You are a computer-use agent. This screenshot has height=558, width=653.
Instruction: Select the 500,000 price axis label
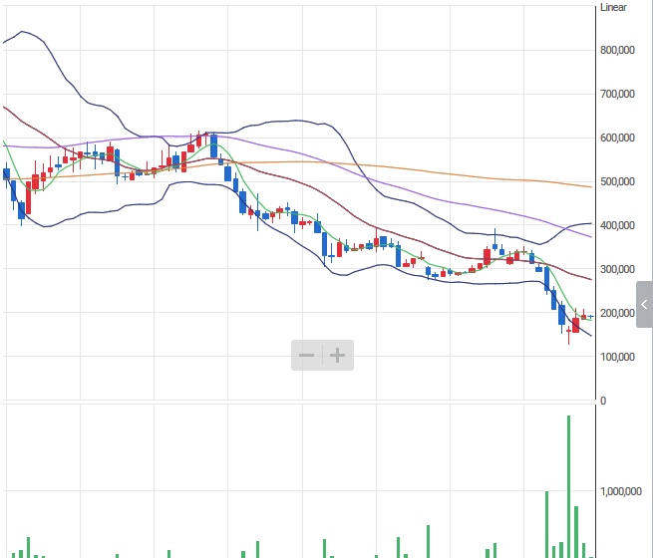617,181
